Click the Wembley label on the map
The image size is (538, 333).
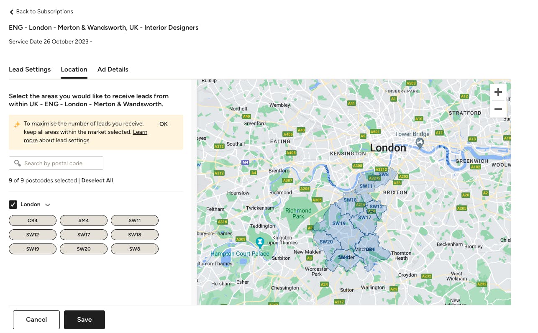[280, 105]
